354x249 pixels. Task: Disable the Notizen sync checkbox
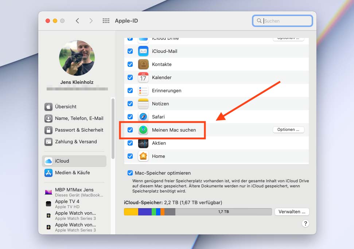[x=130, y=104]
